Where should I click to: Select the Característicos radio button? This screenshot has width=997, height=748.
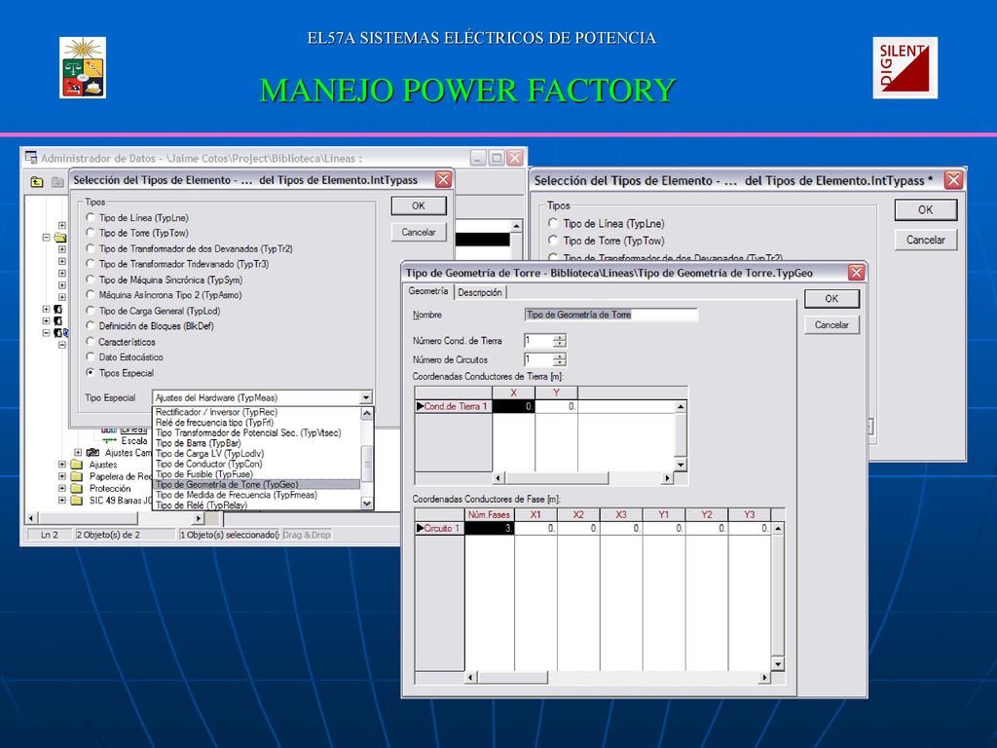(x=91, y=342)
